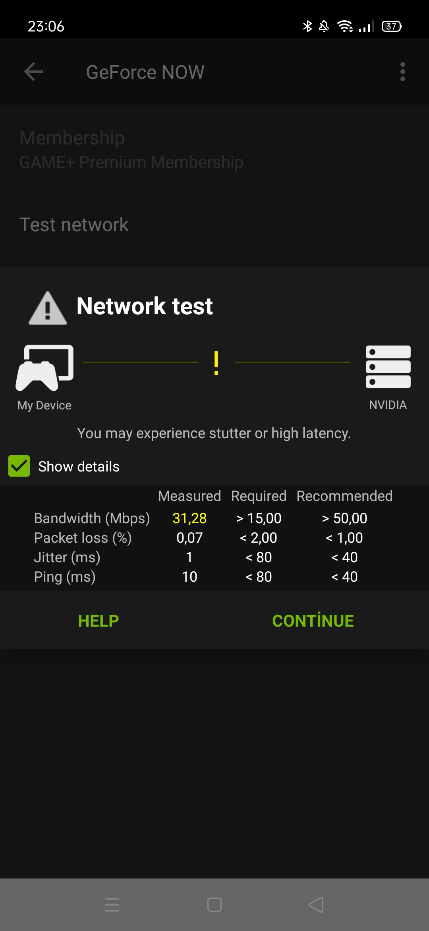Tap the back arrow in the header

33,72
